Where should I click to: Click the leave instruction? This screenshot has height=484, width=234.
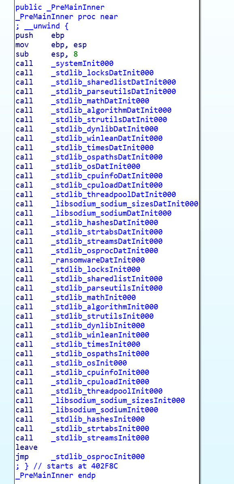click(x=26, y=447)
